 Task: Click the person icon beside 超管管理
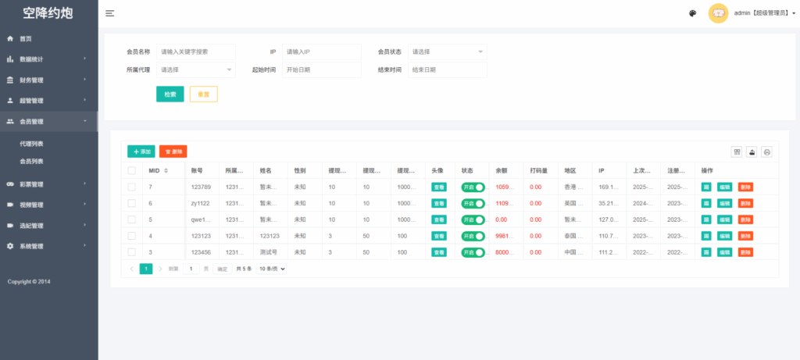tap(9, 101)
